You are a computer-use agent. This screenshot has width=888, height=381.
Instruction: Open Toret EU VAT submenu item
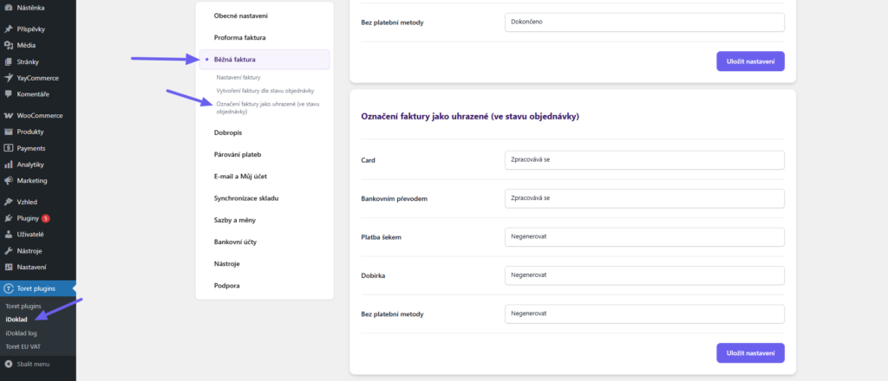[23, 346]
